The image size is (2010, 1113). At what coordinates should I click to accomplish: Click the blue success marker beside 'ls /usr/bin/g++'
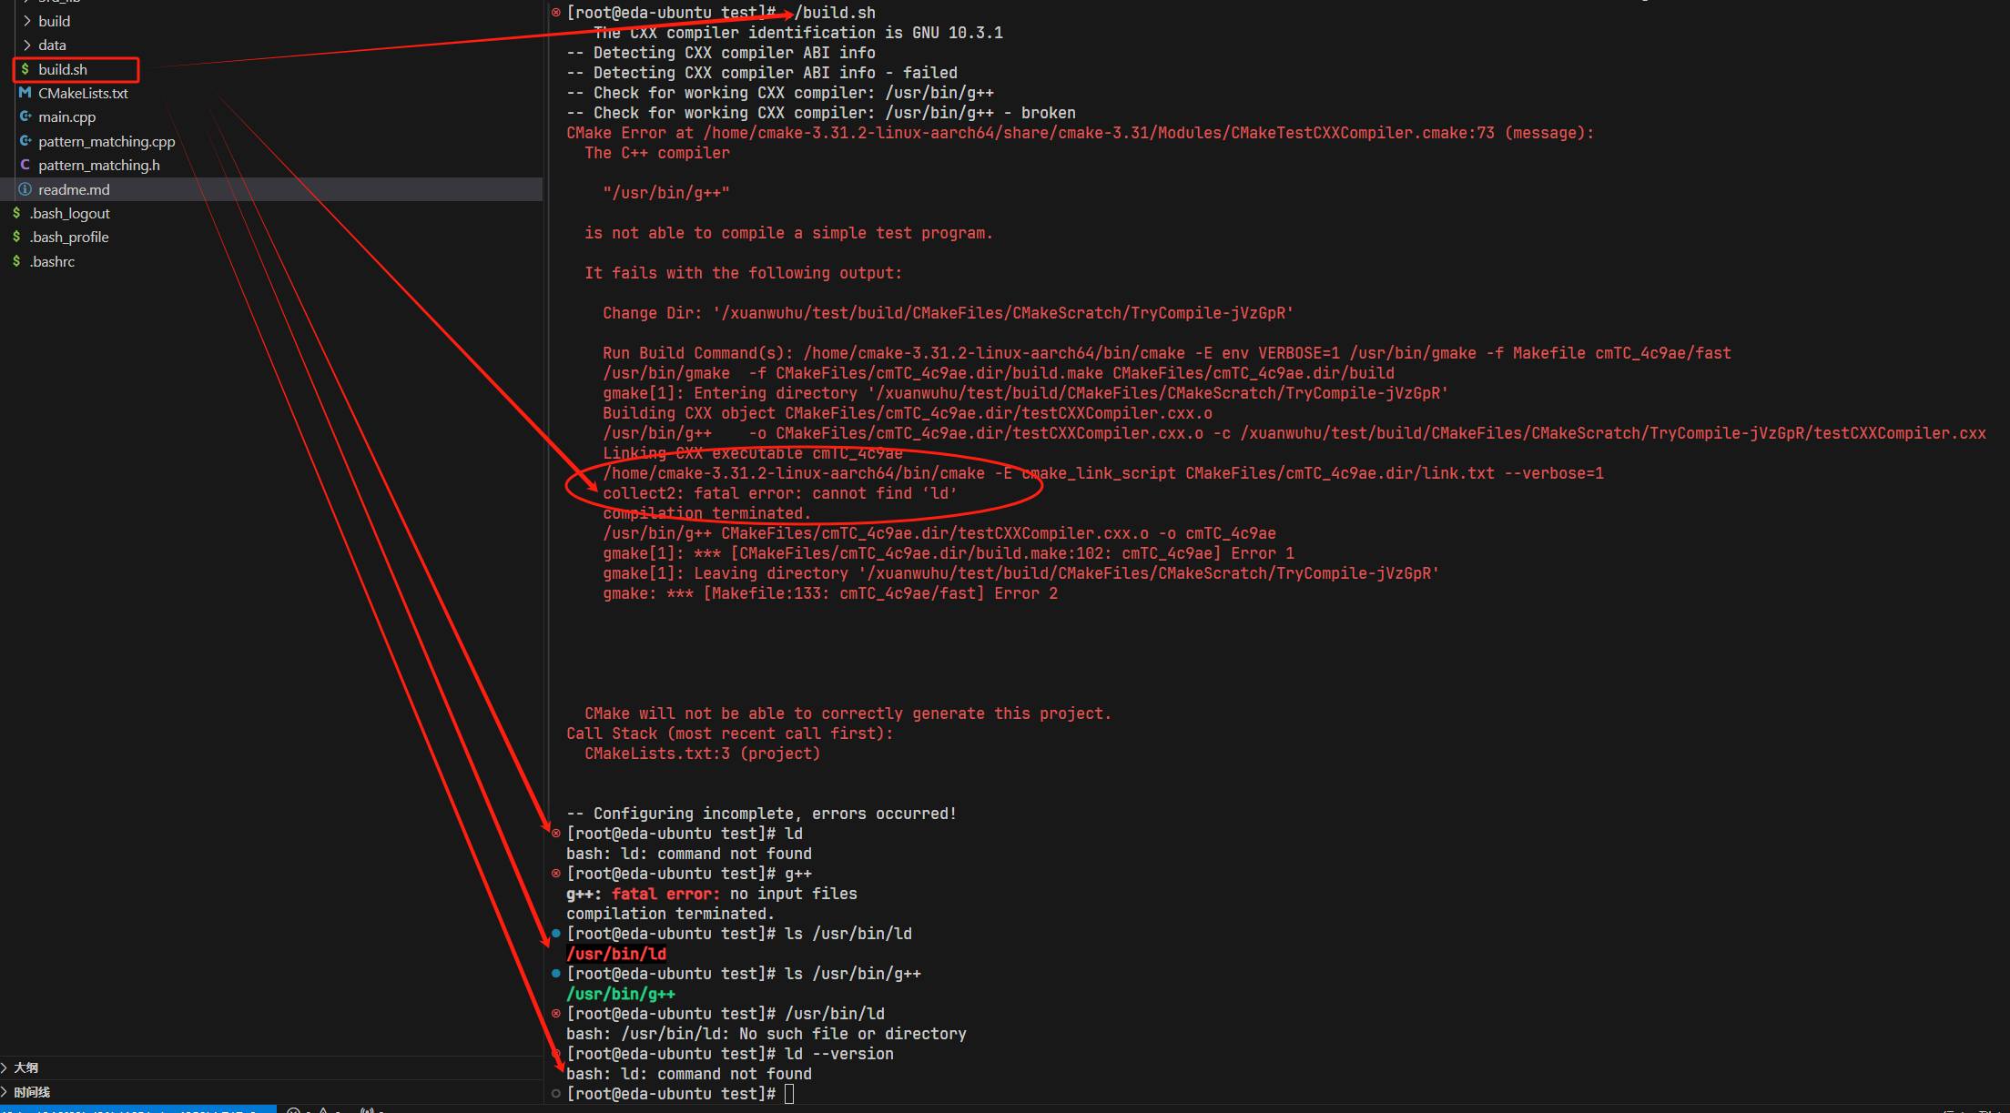(x=556, y=974)
